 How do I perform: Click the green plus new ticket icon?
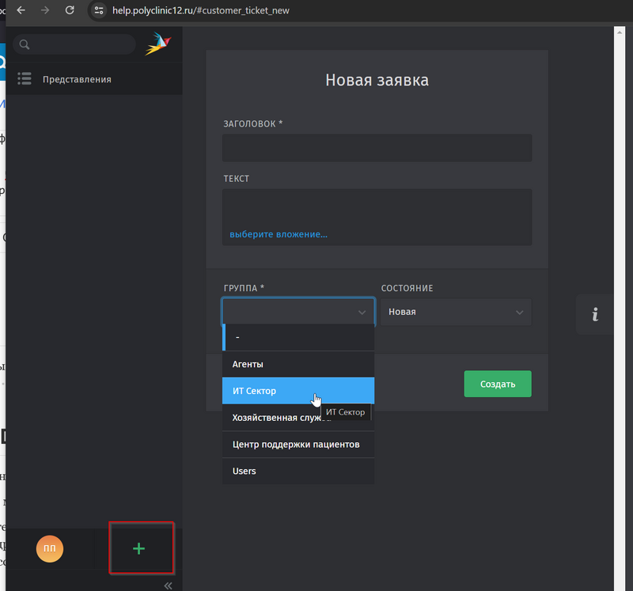139,548
